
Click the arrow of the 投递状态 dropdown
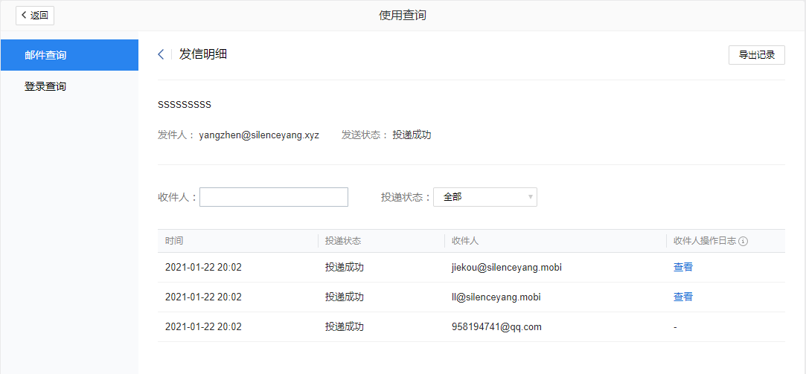pyautogui.click(x=530, y=197)
